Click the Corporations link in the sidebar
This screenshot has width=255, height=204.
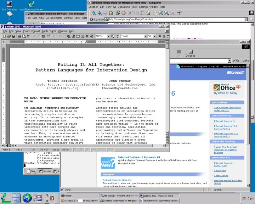pos(221,176)
